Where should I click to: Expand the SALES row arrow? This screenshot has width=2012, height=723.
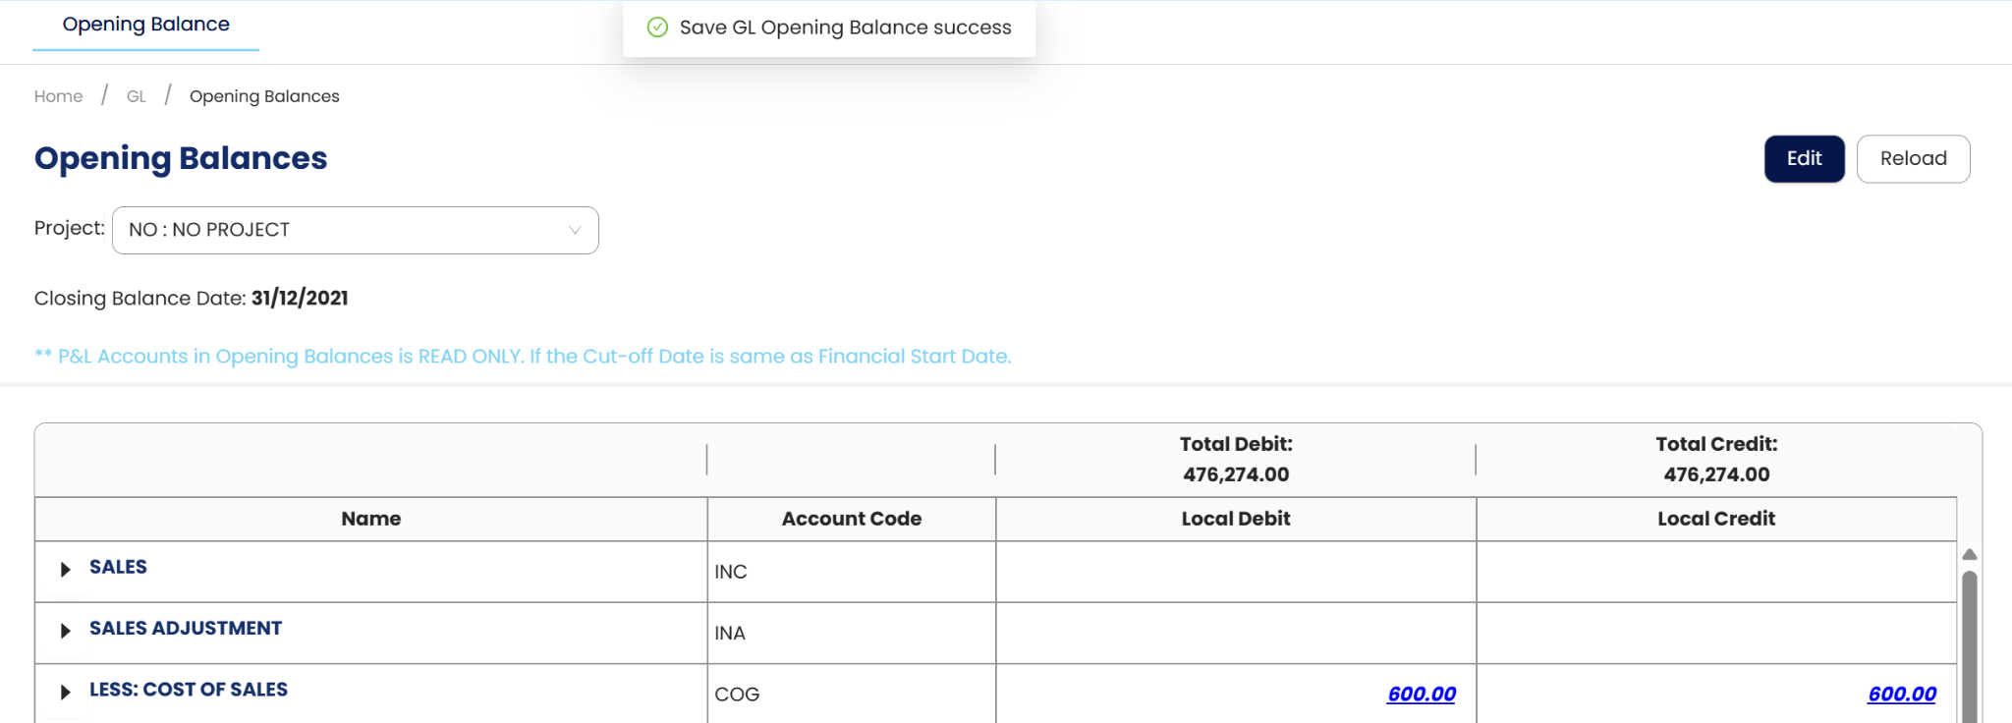(x=65, y=569)
